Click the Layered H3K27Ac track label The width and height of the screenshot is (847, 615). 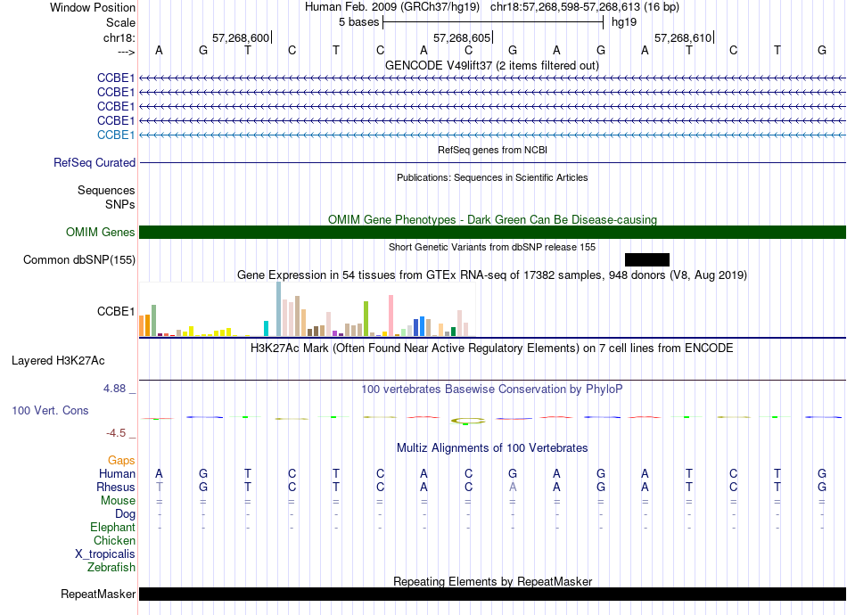coord(58,361)
